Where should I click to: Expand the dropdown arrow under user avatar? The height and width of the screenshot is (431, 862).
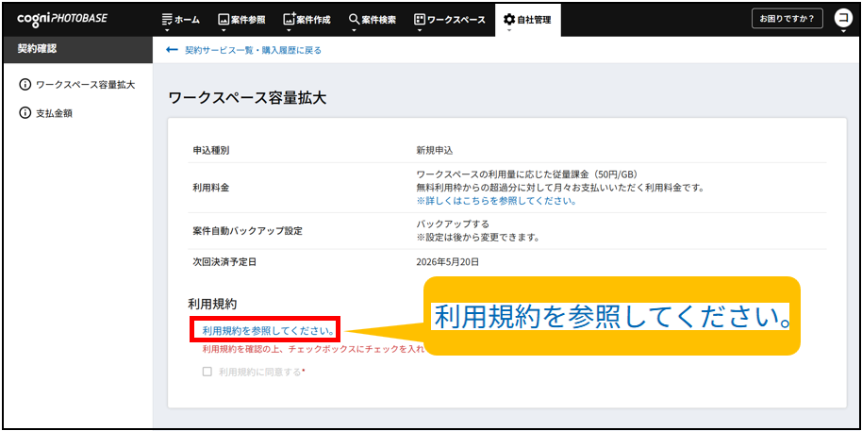pyautogui.click(x=843, y=32)
